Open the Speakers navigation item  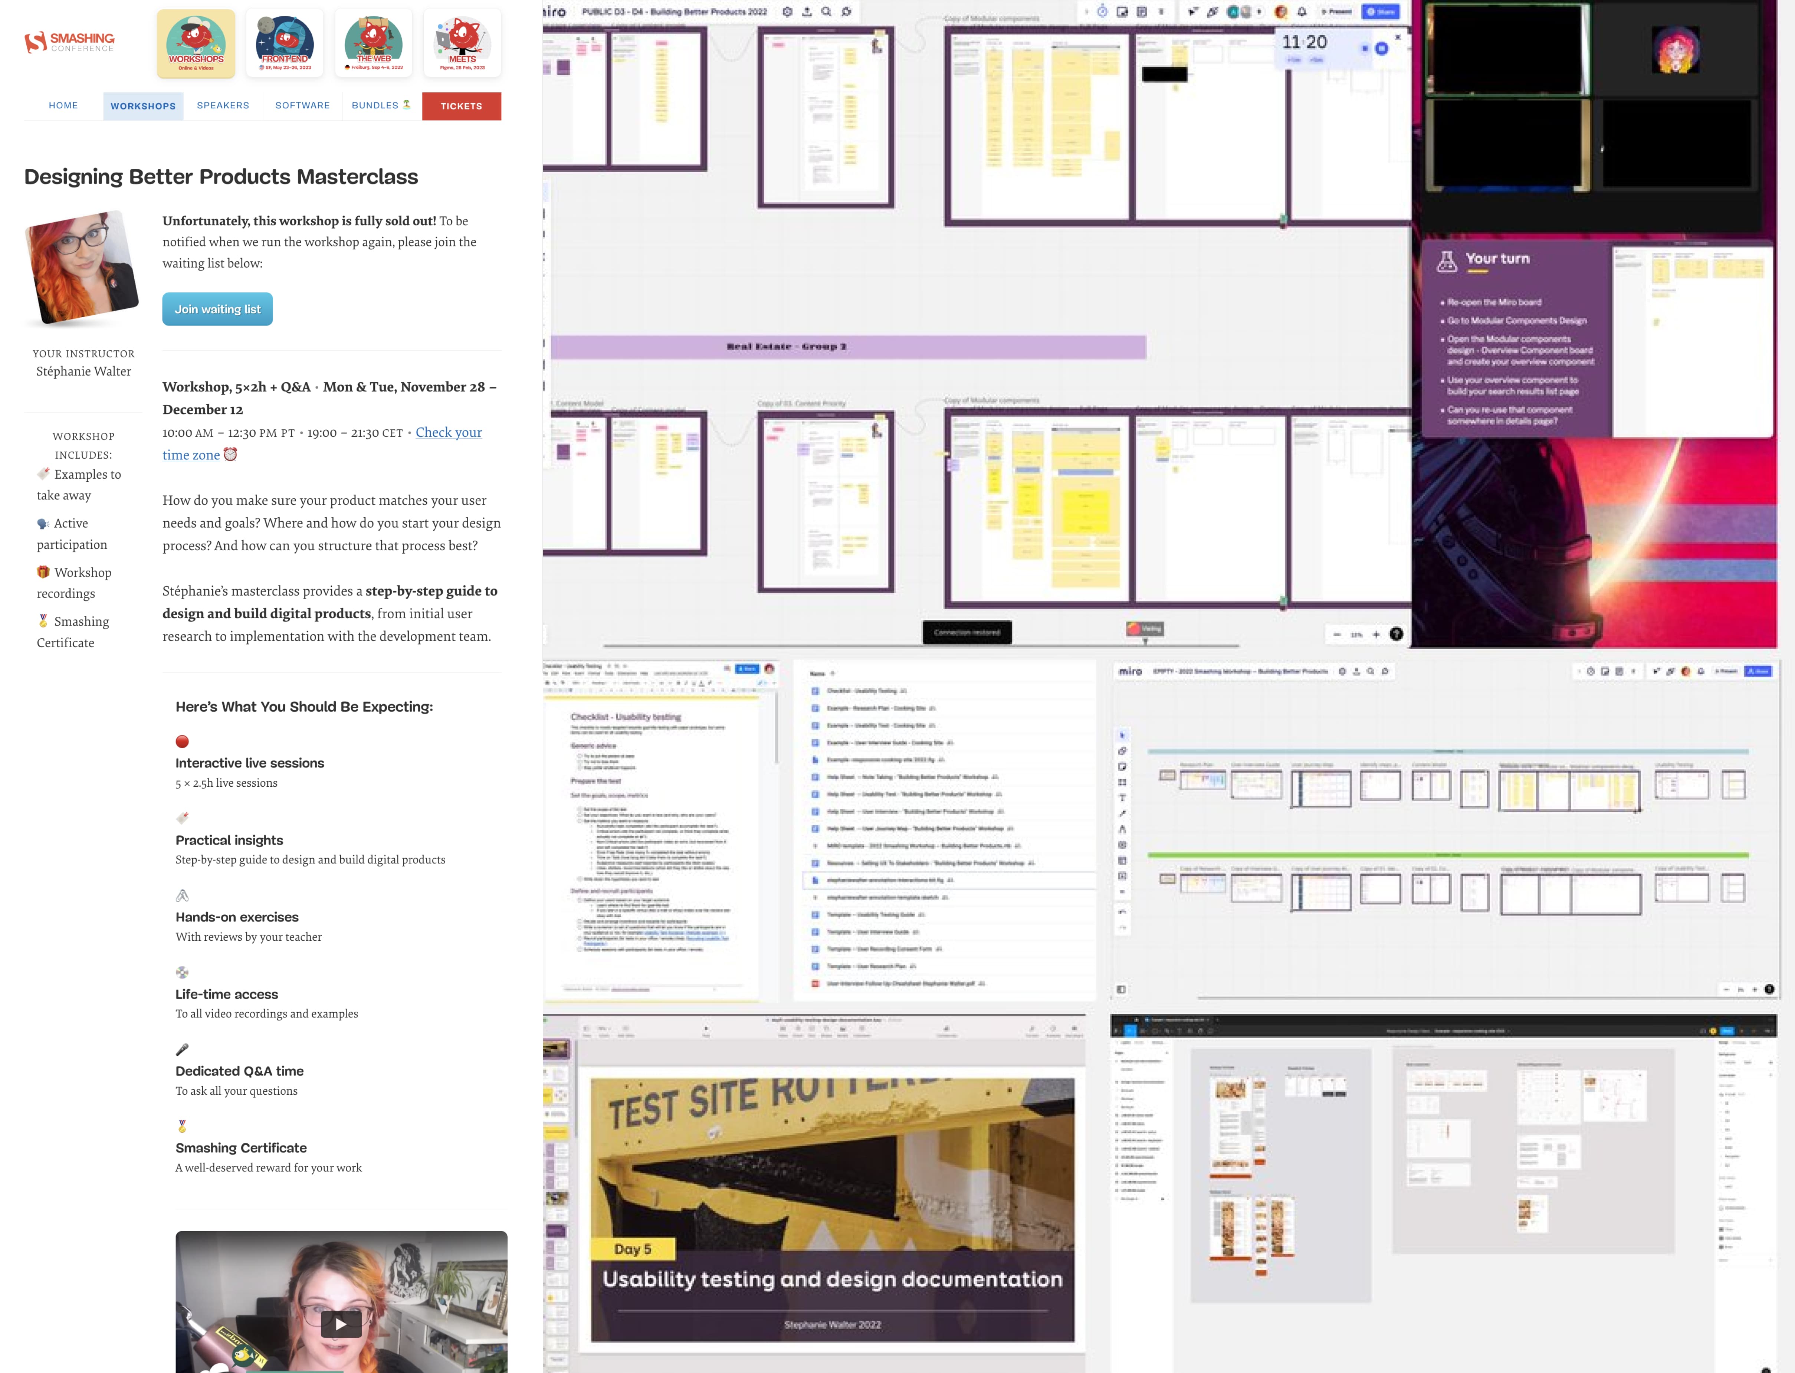click(x=223, y=105)
